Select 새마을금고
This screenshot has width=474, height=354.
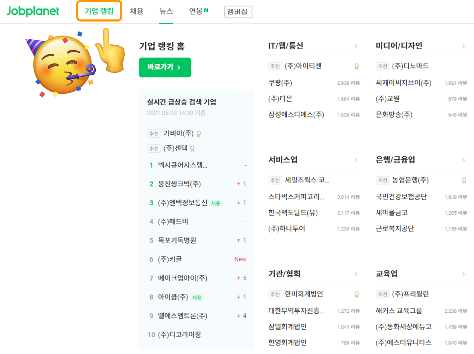pos(392,213)
